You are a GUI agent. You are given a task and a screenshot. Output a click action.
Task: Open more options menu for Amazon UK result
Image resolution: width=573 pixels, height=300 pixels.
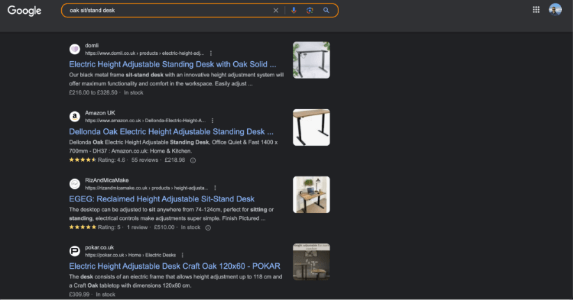tap(212, 121)
